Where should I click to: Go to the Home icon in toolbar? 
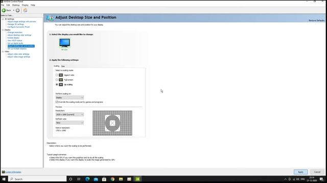coord(25,10)
